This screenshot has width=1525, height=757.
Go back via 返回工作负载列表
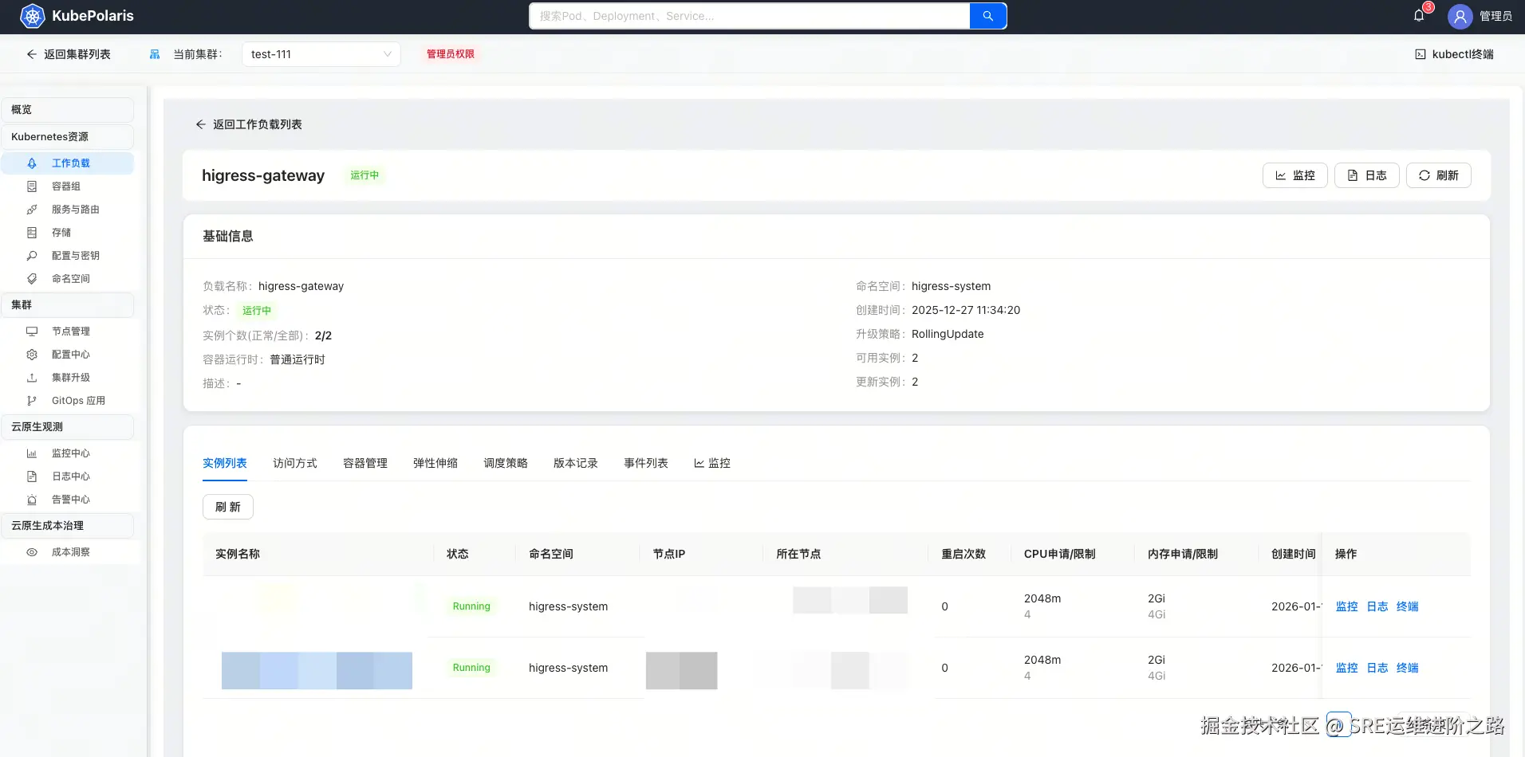[x=249, y=124]
